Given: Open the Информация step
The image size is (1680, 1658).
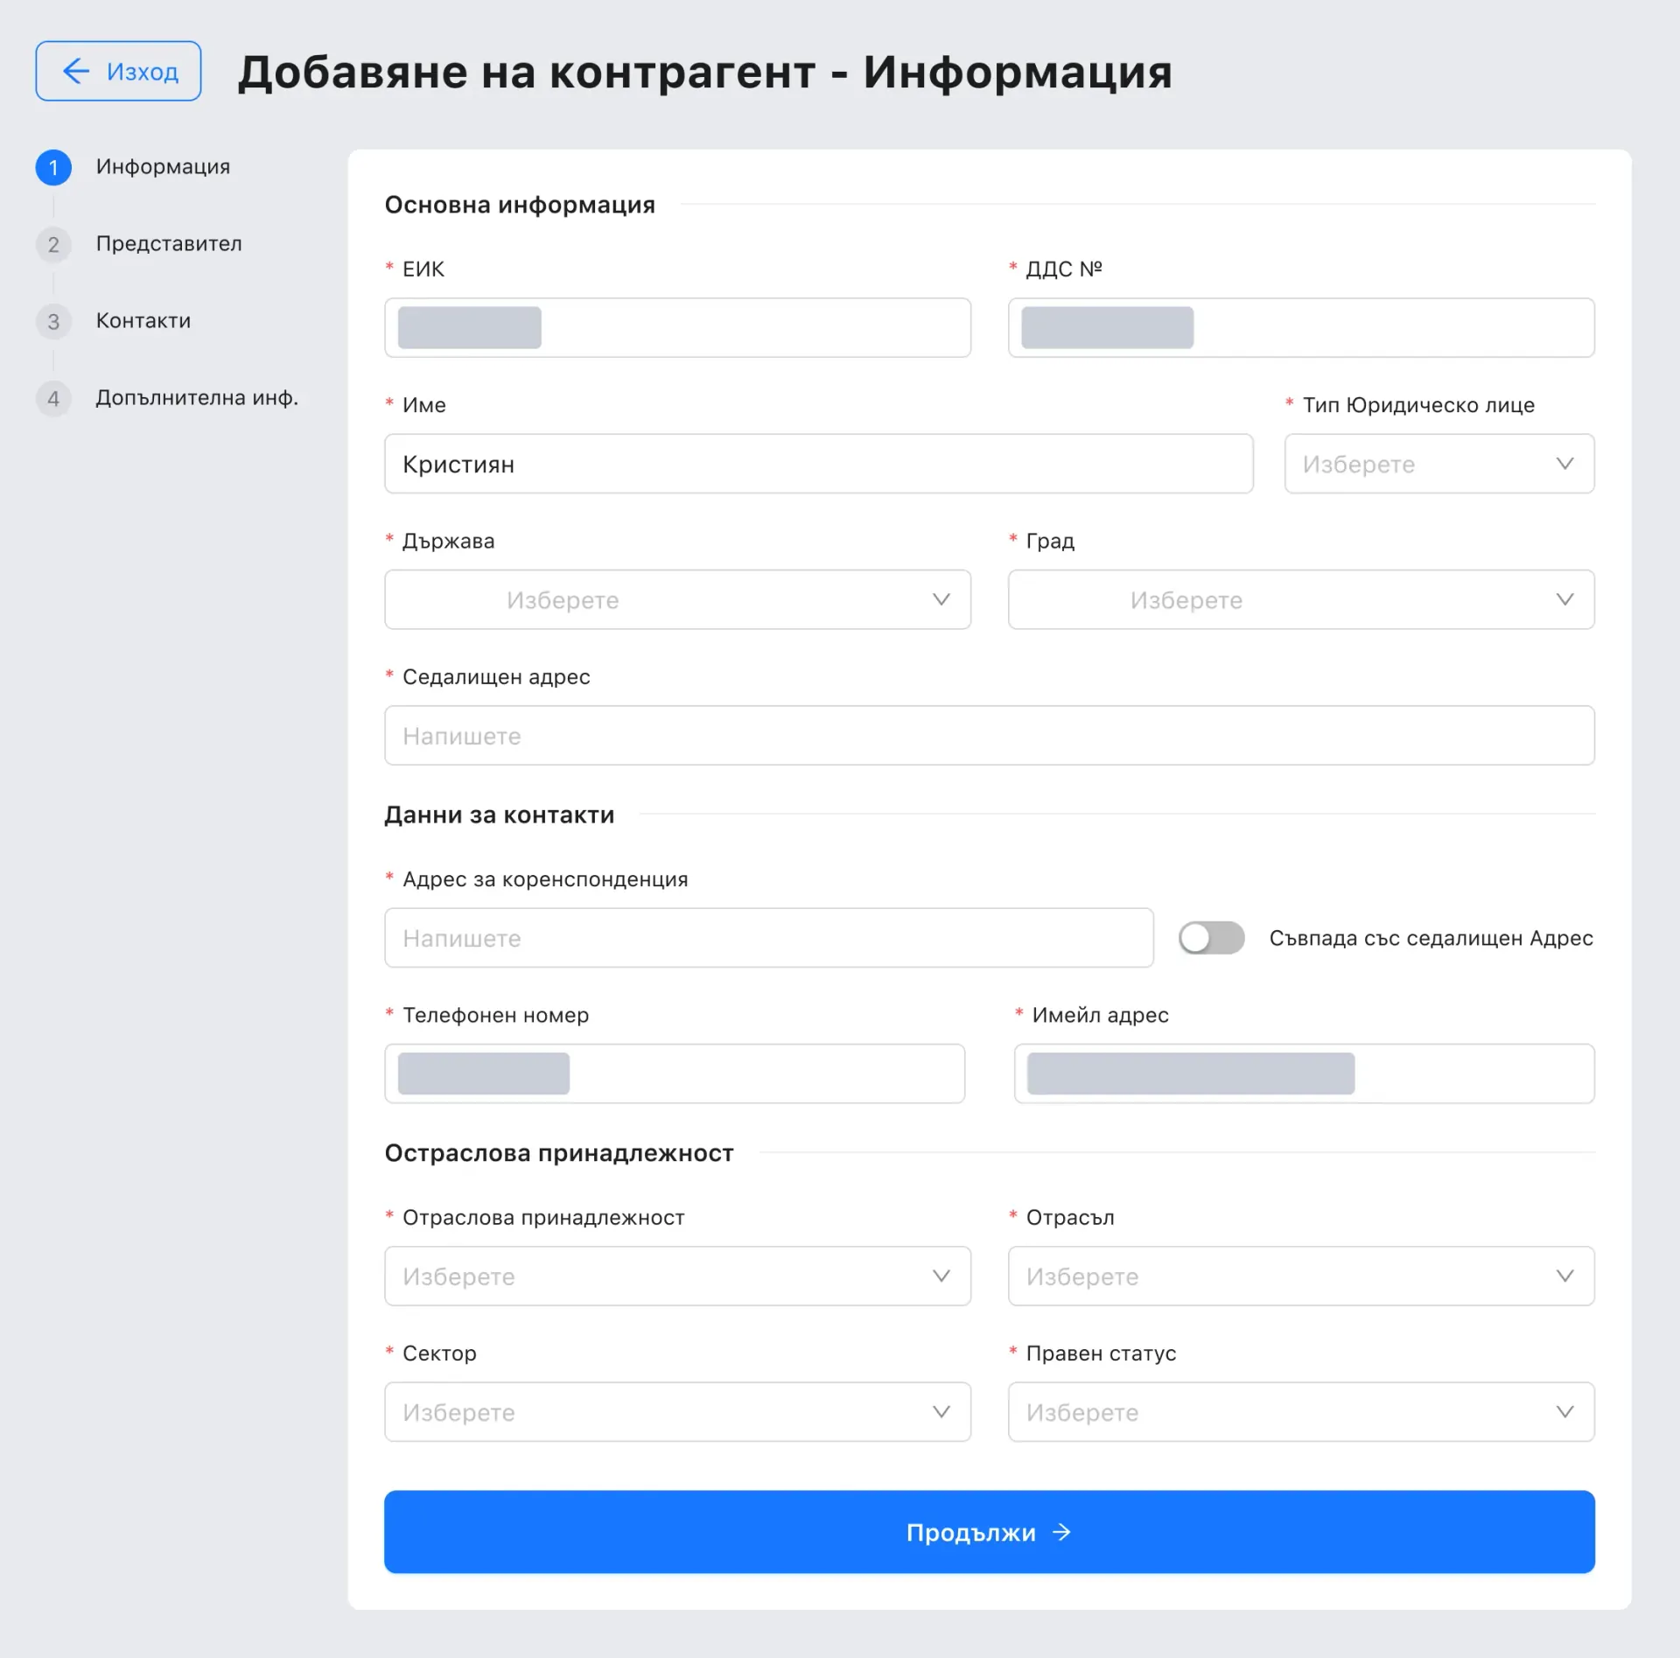Looking at the screenshot, I should click(163, 166).
